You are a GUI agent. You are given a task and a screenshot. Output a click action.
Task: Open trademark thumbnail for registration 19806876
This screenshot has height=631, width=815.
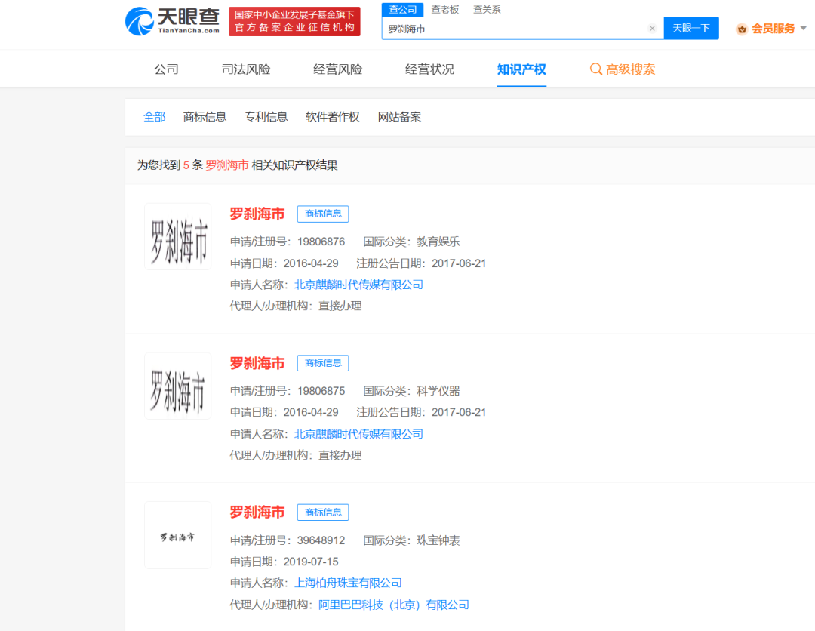(178, 236)
